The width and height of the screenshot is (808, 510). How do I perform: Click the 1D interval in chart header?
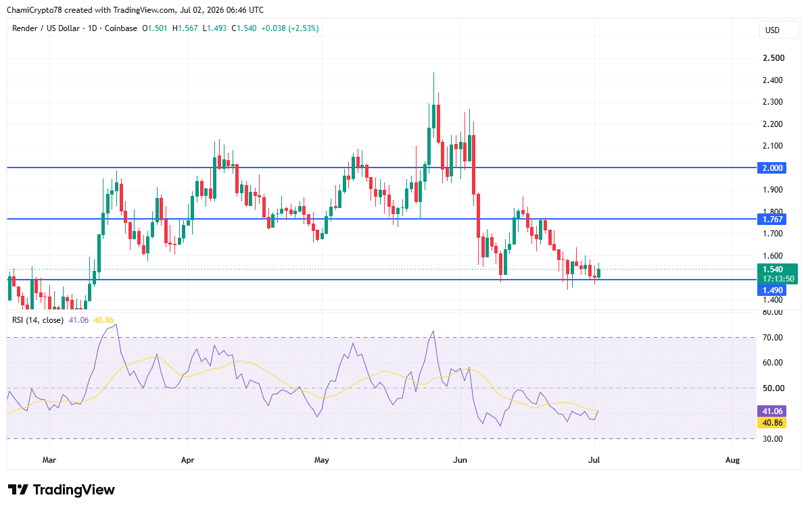(x=92, y=28)
